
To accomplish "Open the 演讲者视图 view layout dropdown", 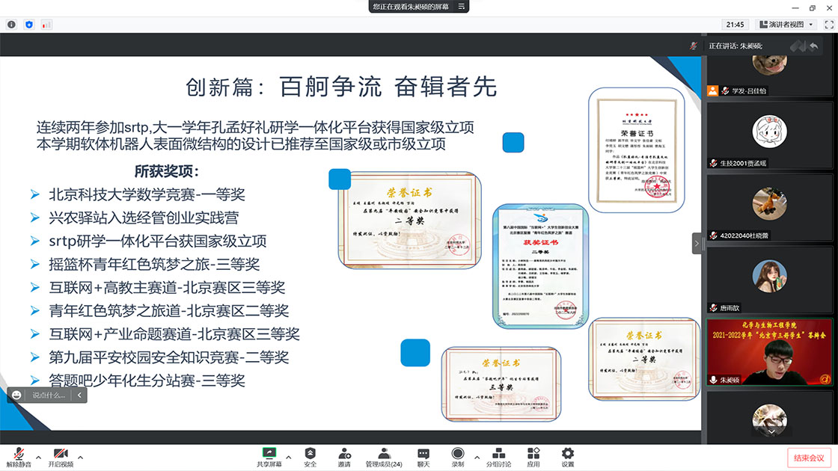I will point(786,25).
